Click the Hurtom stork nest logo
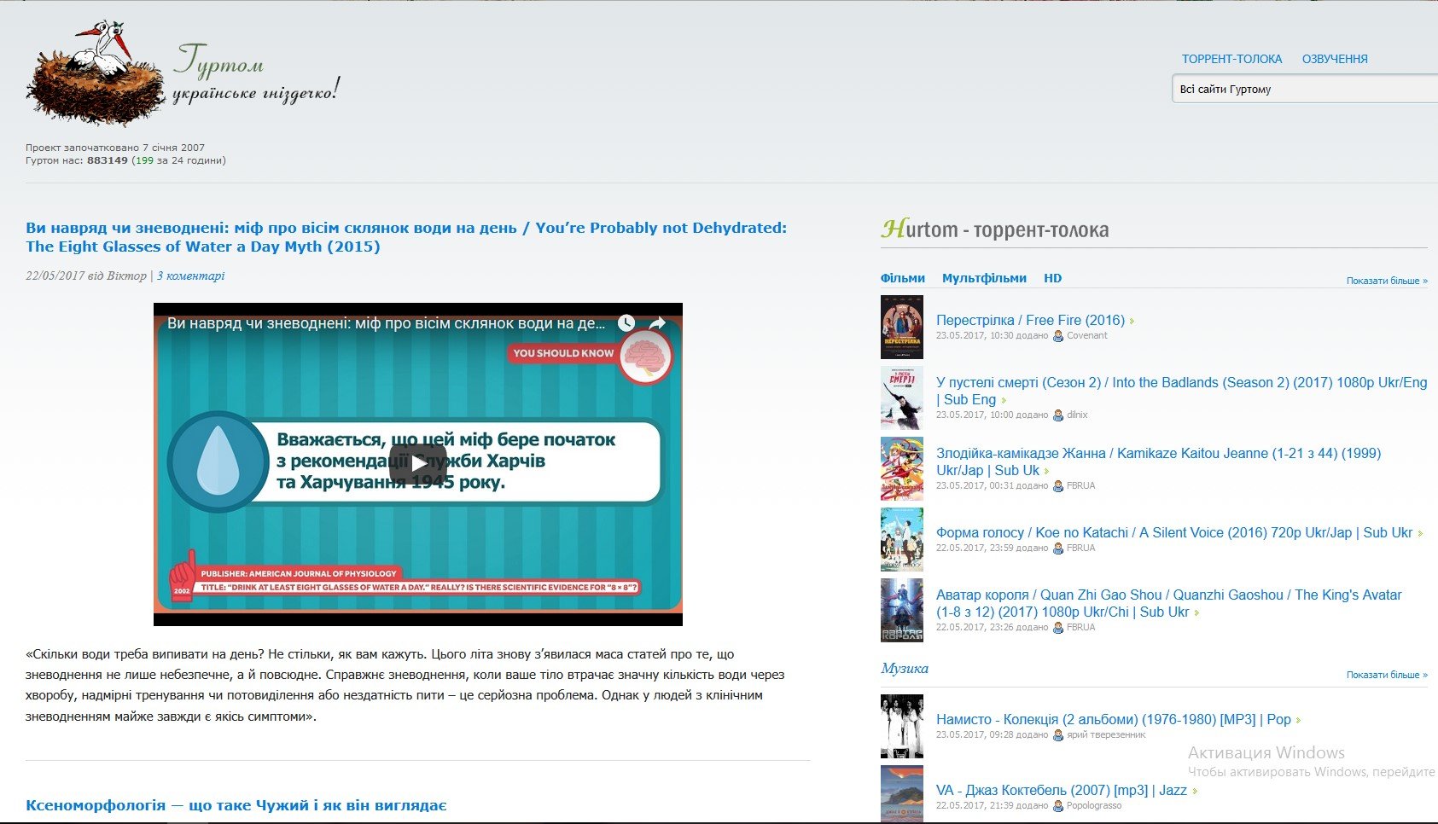 (x=96, y=73)
